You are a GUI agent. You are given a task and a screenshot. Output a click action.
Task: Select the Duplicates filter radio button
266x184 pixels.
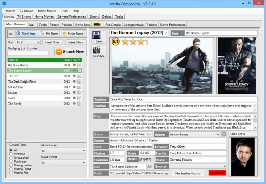[11, 162]
